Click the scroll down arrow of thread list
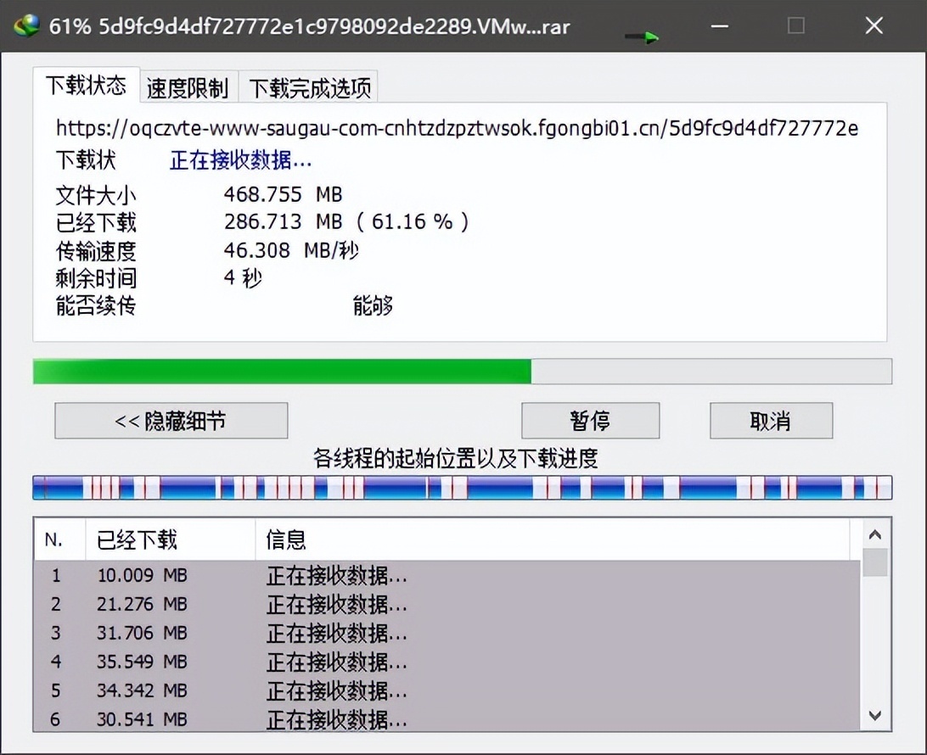The height and width of the screenshot is (755, 927). tap(875, 715)
